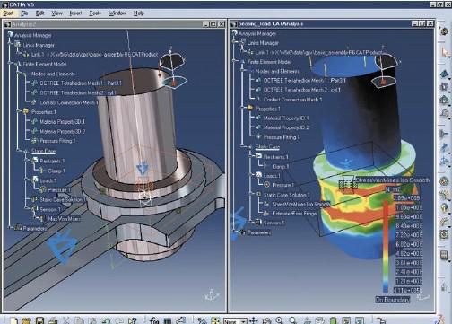The width and height of the screenshot is (452, 324).
Task: Select Clamp.1 in the left window tree
Action: (56, 171)
